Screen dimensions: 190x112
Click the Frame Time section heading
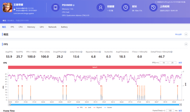point(9,111)
